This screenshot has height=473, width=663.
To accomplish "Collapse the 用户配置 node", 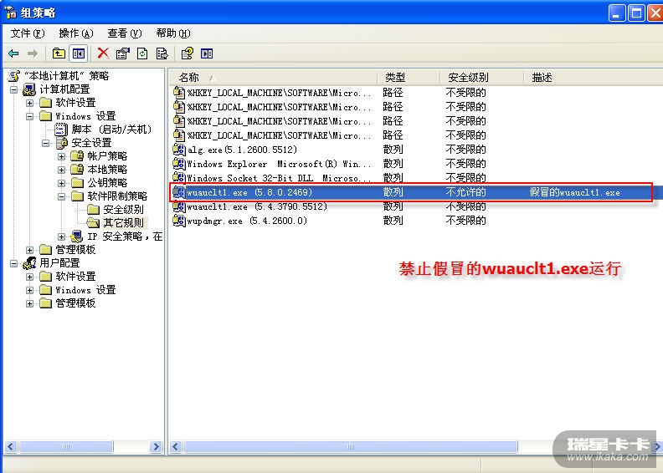I will pos(14,263).
